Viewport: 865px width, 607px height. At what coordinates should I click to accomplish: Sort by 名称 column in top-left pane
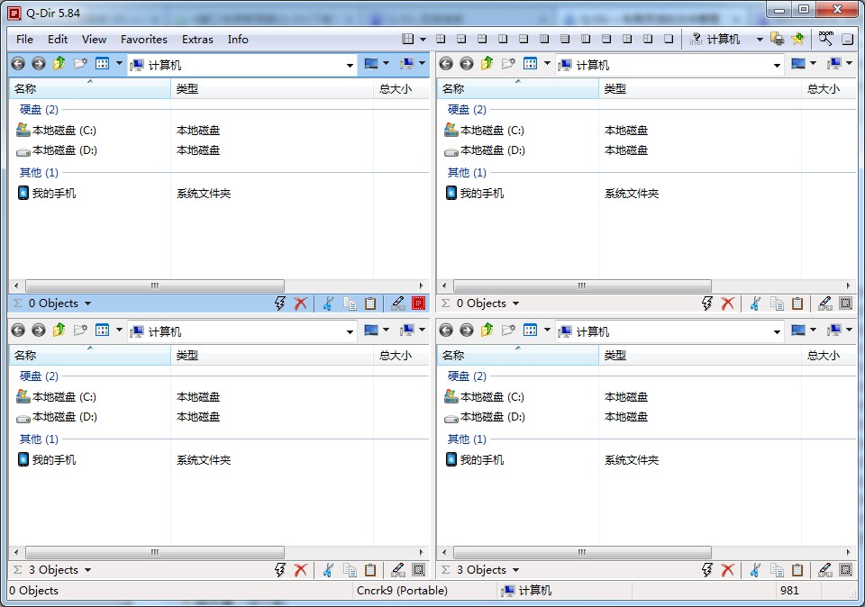click(90, 88)
